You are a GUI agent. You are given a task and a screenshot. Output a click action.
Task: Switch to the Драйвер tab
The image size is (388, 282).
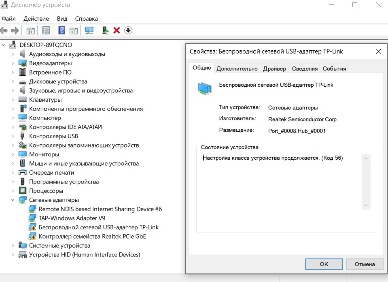click(x=274, y=68)
